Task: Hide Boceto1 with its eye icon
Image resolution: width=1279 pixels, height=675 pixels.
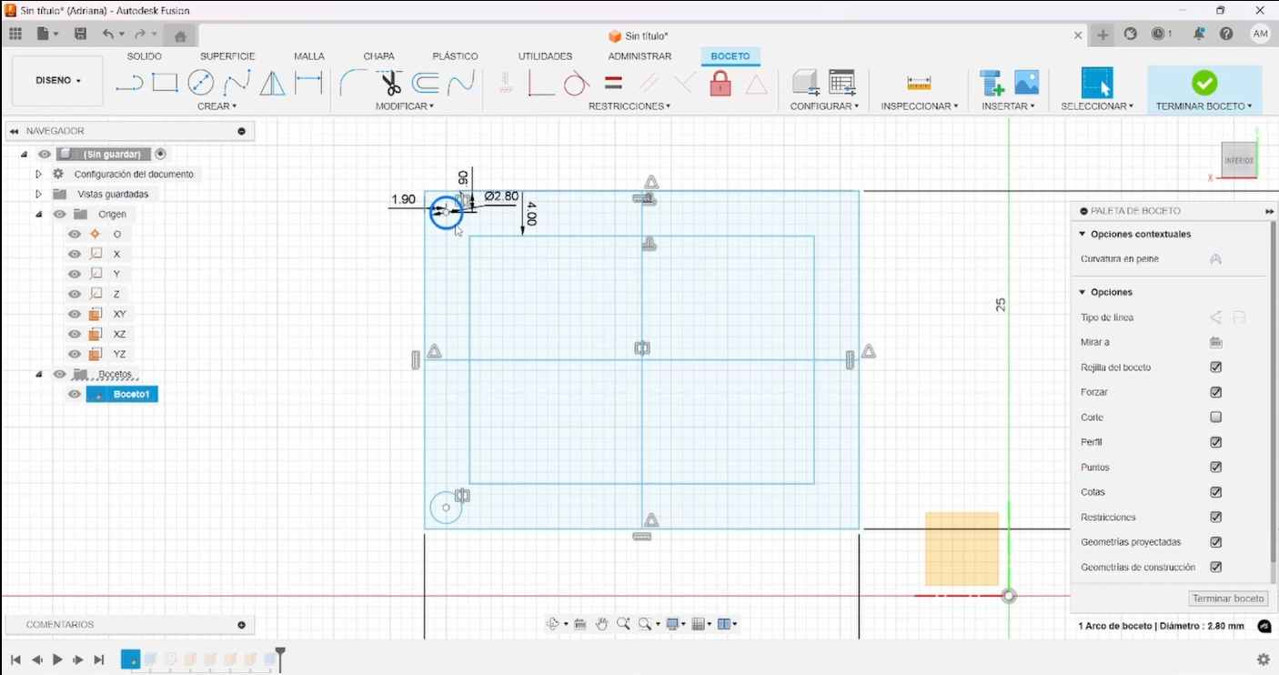Action: [75, 394]
